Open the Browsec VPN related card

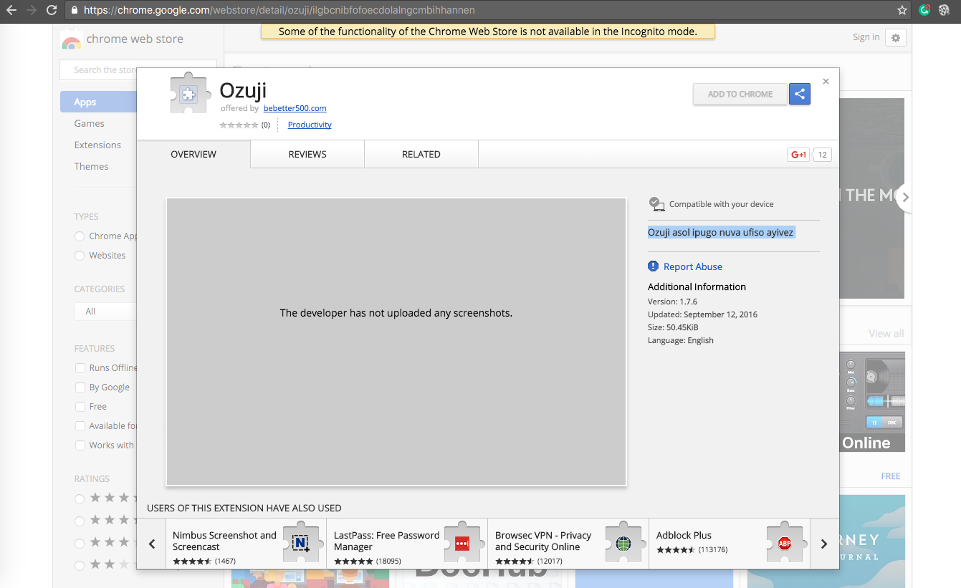[x=568, y=544]
